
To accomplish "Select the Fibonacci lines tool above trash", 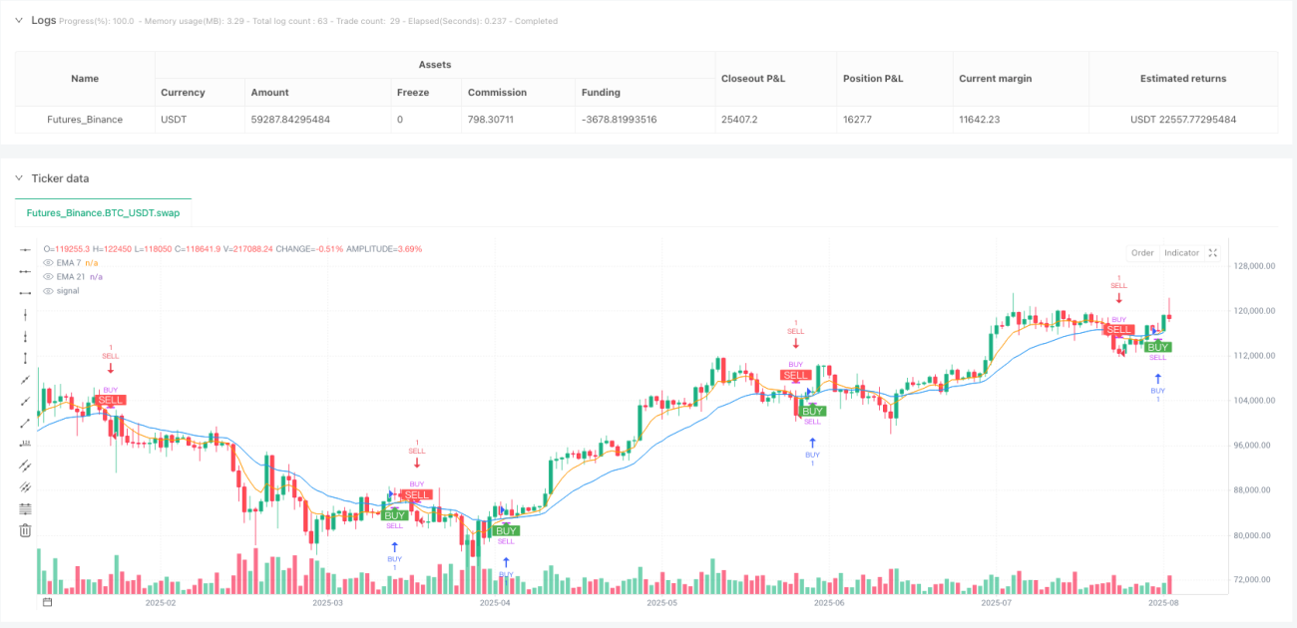I will 26,508.
